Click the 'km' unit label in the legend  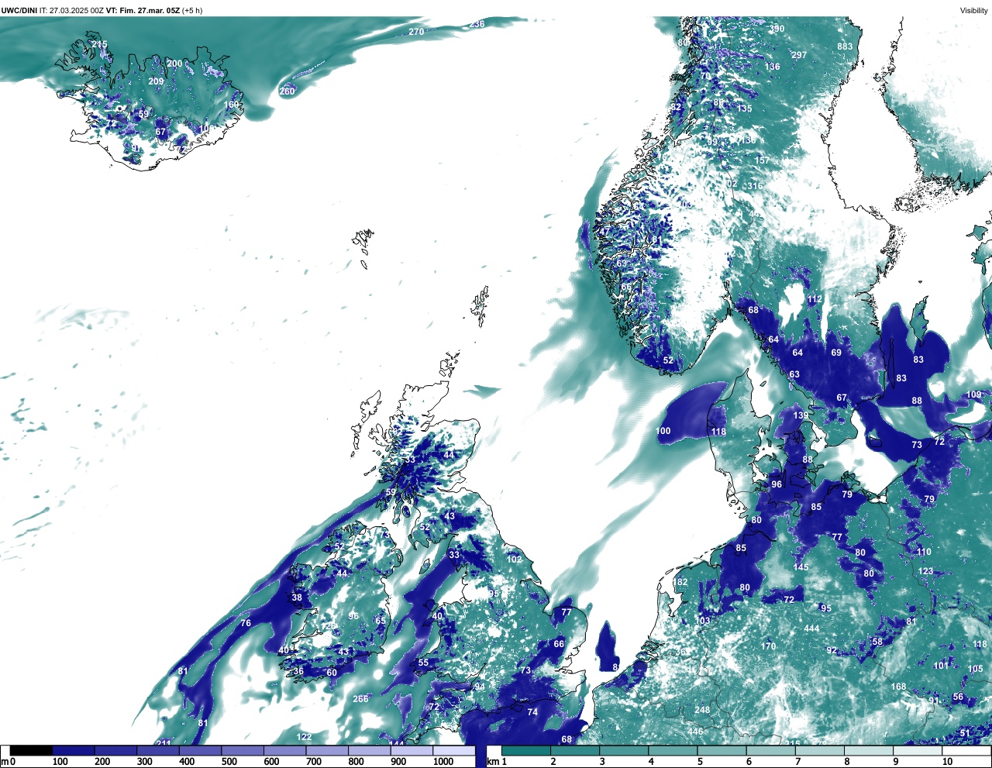click(492, 762)
